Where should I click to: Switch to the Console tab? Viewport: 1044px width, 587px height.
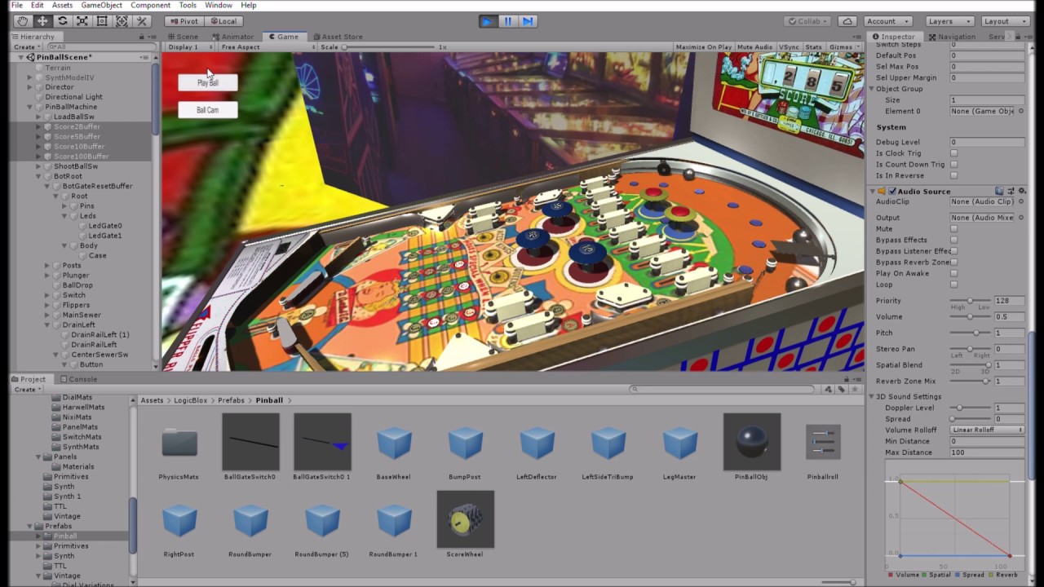pos(77,379)
